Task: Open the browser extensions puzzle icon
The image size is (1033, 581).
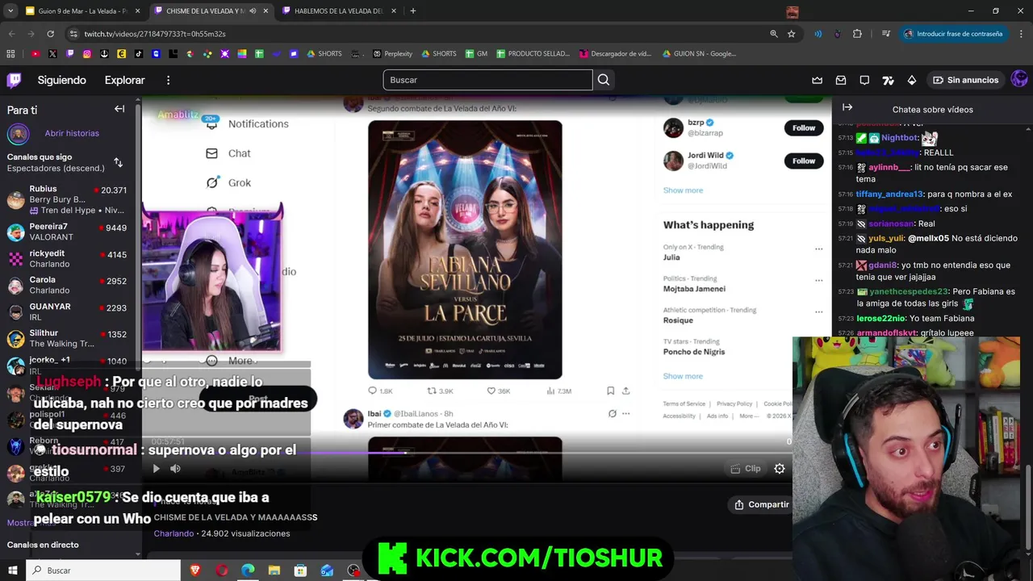Action: coord(857,34)
